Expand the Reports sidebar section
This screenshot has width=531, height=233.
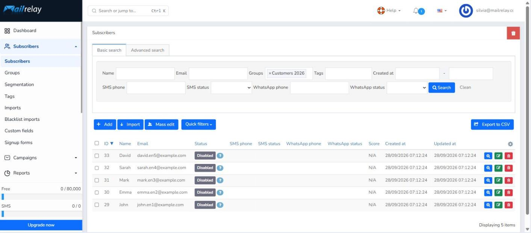pos(41,173)
